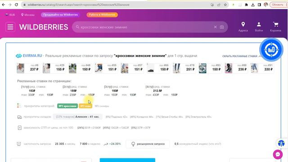Select the Подольск warehouse entry
Screen dimensions: 288x162
tap(117, 117)
